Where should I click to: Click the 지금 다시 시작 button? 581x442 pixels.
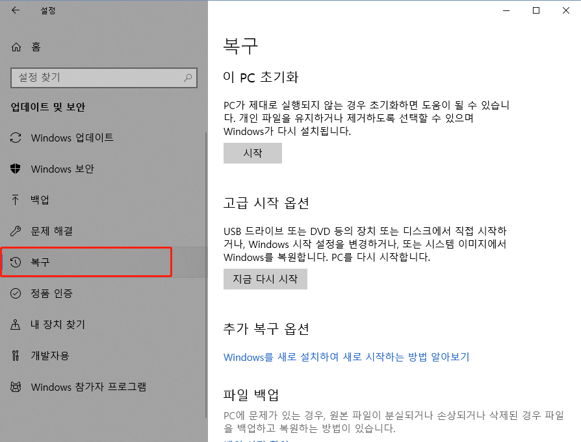[x=265, y=279]
